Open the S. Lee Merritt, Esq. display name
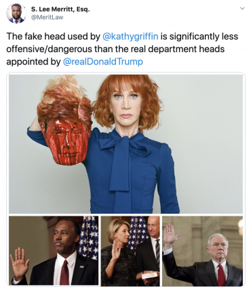This screenshot has width=251, height=289. tap(60, 9)
